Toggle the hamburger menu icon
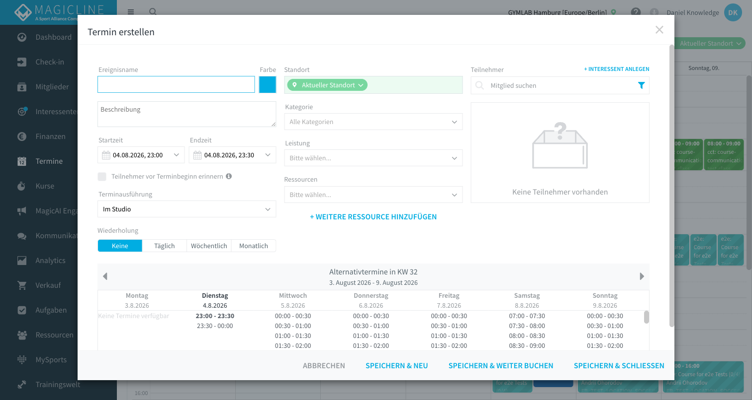The image size is (752, 400). coord(131,12)
